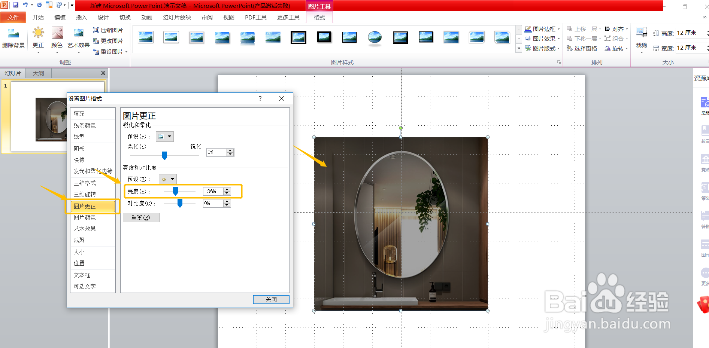Screen dimensions: 709x348
Task: Click the Save icon in quick access toolbar
Action: (16, 5)
